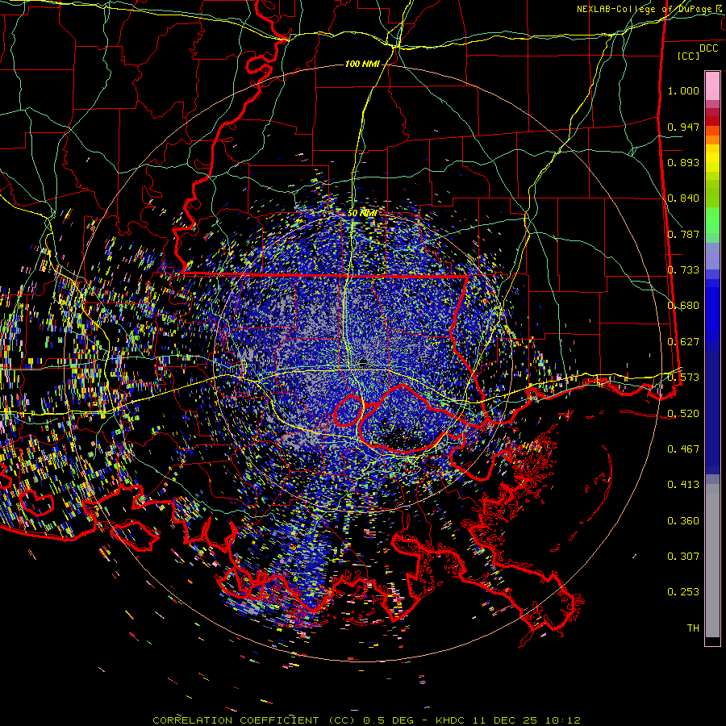Click the 0.840 legend value
Screen dimensions: 726x726
tap(683, 198)
